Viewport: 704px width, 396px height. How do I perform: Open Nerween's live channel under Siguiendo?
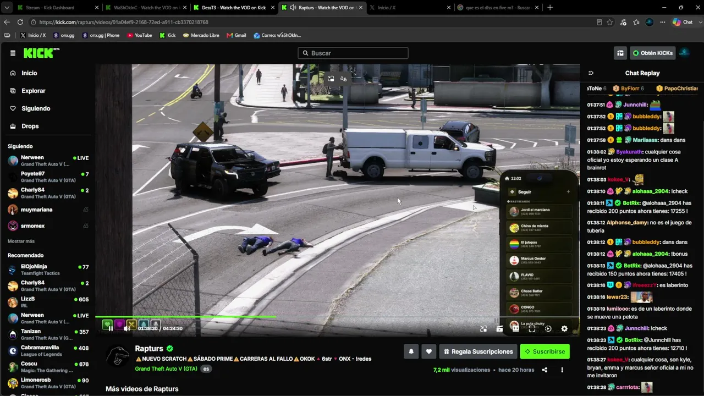tap(48, 161)
